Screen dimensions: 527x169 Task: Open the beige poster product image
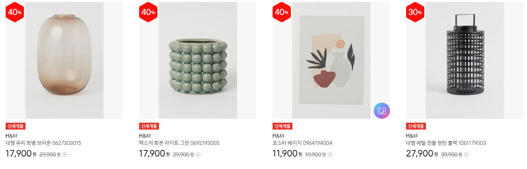point(331,60)
